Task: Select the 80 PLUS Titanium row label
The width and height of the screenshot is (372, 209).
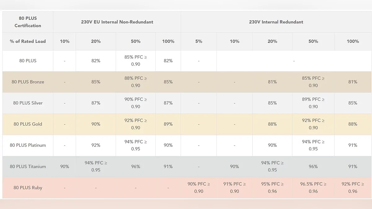Action: (x=28, y=167)
